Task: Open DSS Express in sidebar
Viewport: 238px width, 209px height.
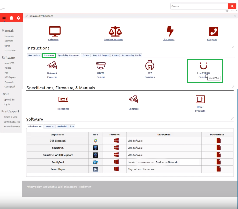Action: point(10,77)
